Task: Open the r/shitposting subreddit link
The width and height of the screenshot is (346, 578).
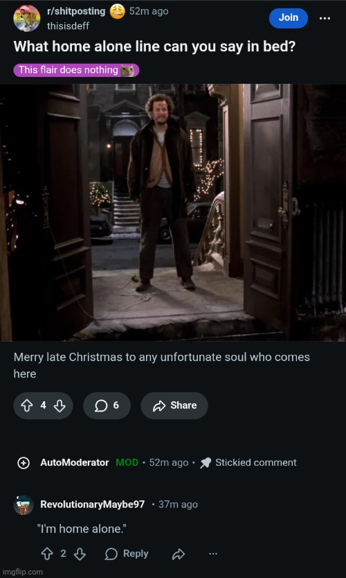Action: 76,11
